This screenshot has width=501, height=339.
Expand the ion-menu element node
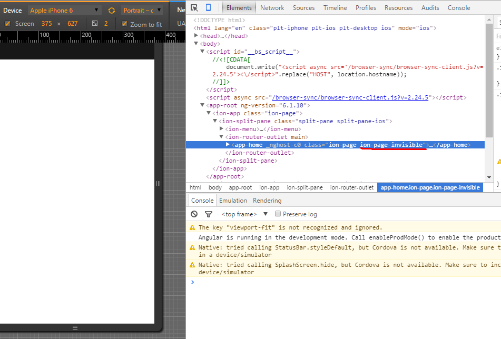tap(221, 128)
